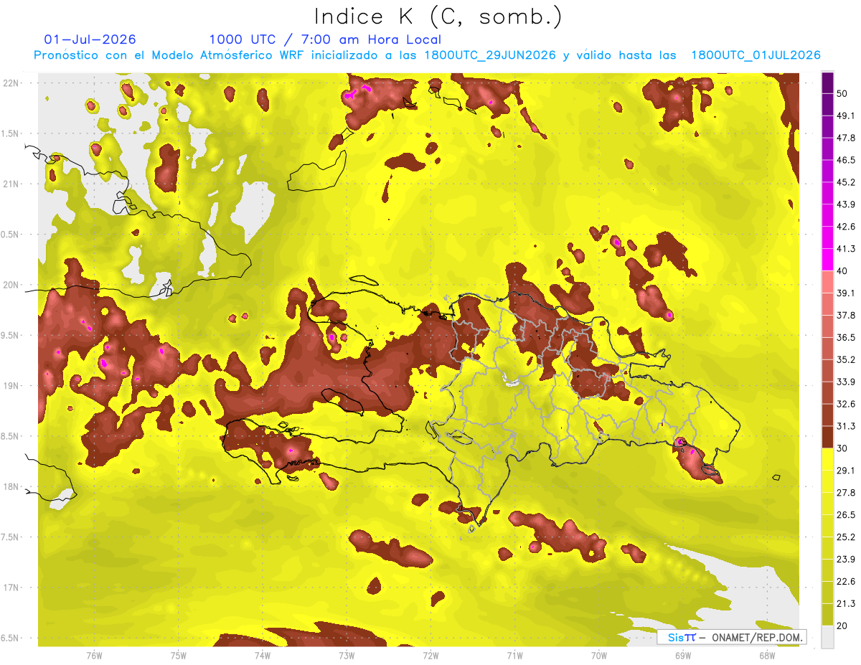Click the colorbar value '29.1'
Screen dimensions: 861x665
[x=845, y=470]
